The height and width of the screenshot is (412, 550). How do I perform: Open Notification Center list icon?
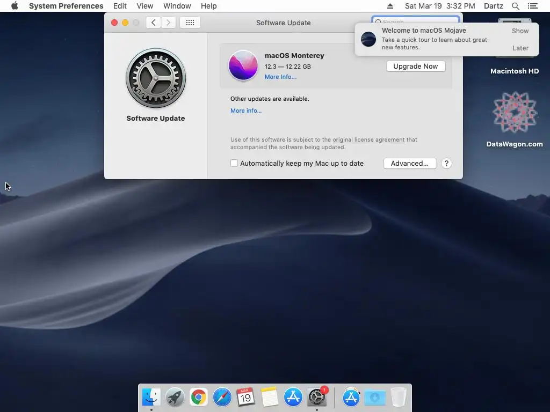[x=532, y=6]
